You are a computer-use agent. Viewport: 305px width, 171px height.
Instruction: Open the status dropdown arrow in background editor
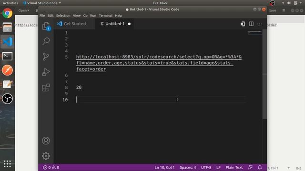288,168
